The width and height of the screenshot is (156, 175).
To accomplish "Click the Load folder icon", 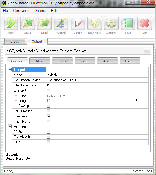I will pos(44,23).
